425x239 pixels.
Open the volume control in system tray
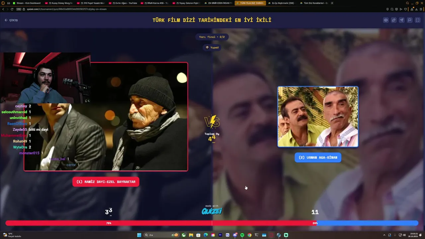(x=404, y=235)
